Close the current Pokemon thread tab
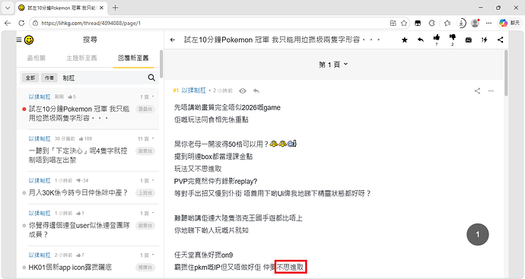The width and height of the screenshot is (525, 279). [102, 8]
